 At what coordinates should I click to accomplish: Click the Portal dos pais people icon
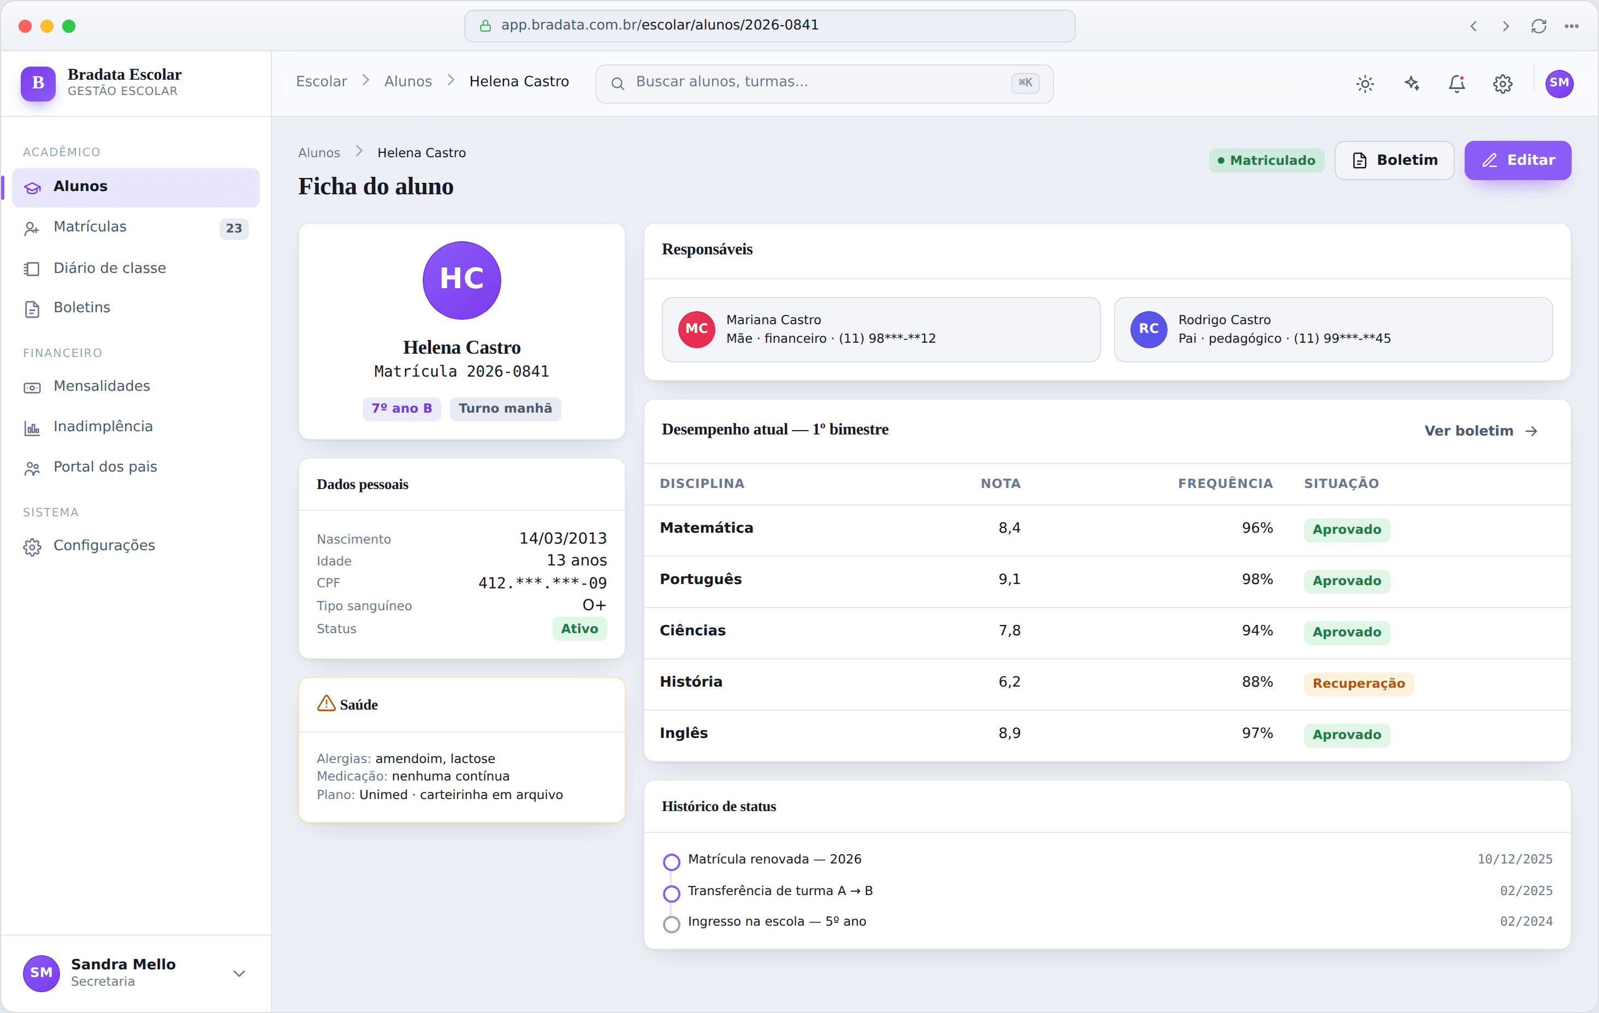pos(32,468)
